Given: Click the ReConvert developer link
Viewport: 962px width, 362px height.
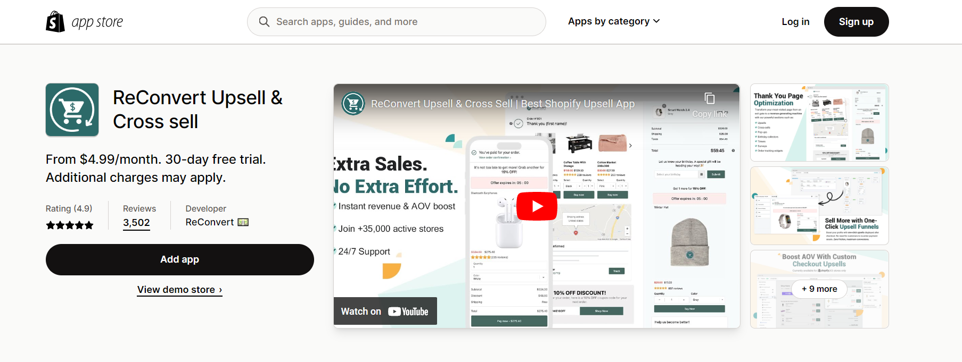Looking at the screenshot, I should 210,222.
